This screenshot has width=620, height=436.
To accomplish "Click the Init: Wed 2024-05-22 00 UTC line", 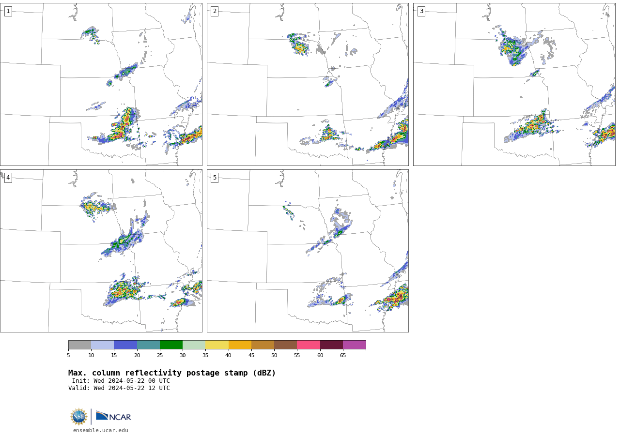I will [121, 381].
